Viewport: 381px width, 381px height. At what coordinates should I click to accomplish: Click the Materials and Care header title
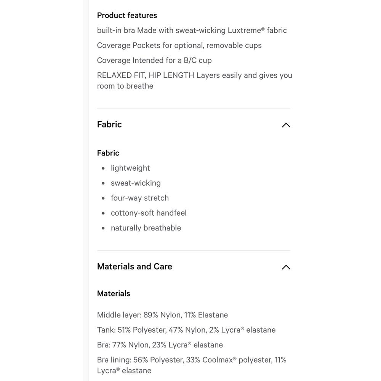pyautogui.click(x=134, y=267)
